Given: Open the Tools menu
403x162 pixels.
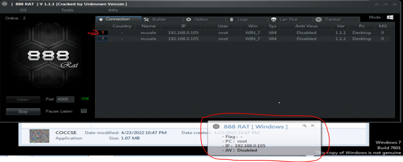Looking at the screenshot, I should (67, 10).
